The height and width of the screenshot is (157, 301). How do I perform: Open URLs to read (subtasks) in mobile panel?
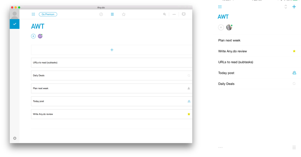click(x=257, y=62)
